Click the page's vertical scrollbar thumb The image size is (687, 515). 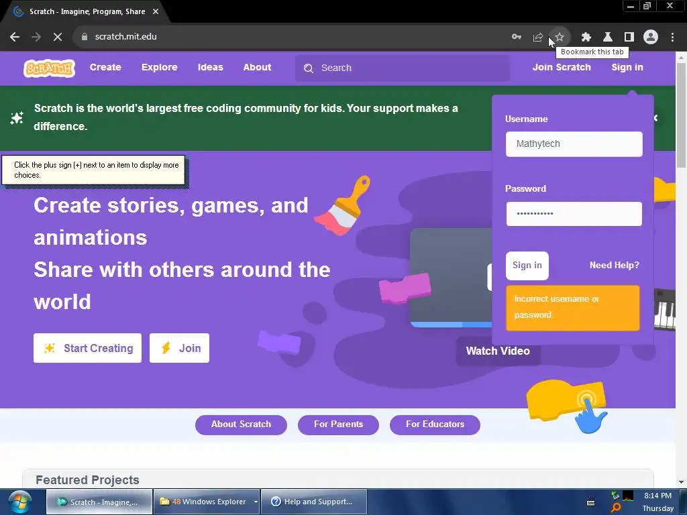pos(681,115)
